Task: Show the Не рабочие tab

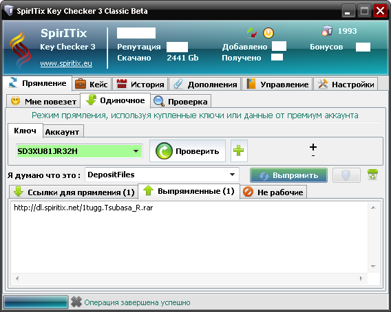Action: click(273, 192)
